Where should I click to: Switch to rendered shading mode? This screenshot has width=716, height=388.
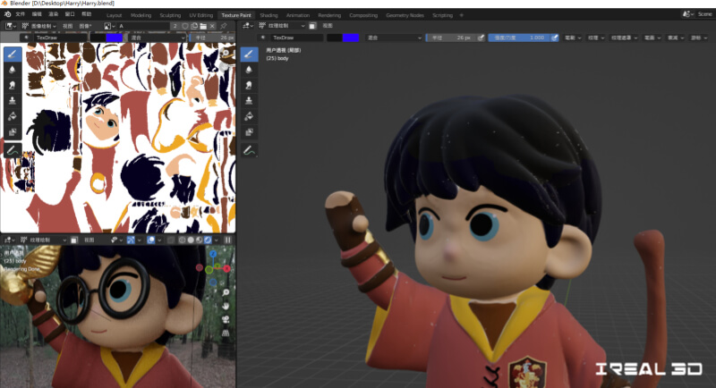tap(208, 240)
